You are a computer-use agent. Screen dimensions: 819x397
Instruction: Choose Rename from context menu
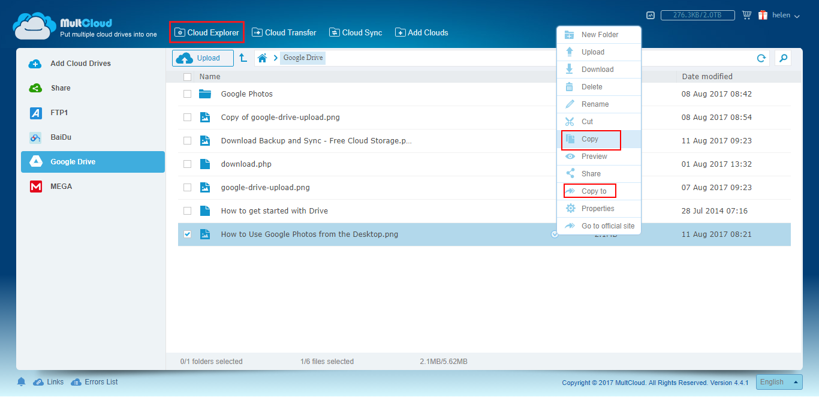599,104
